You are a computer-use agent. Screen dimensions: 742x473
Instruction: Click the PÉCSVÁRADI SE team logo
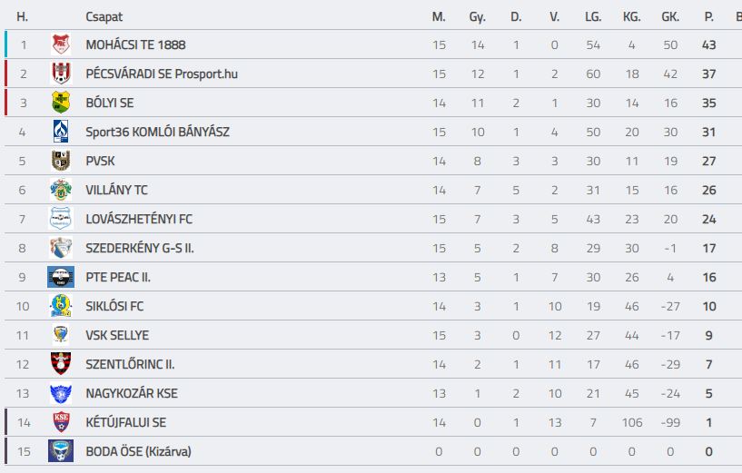point(61,74)
